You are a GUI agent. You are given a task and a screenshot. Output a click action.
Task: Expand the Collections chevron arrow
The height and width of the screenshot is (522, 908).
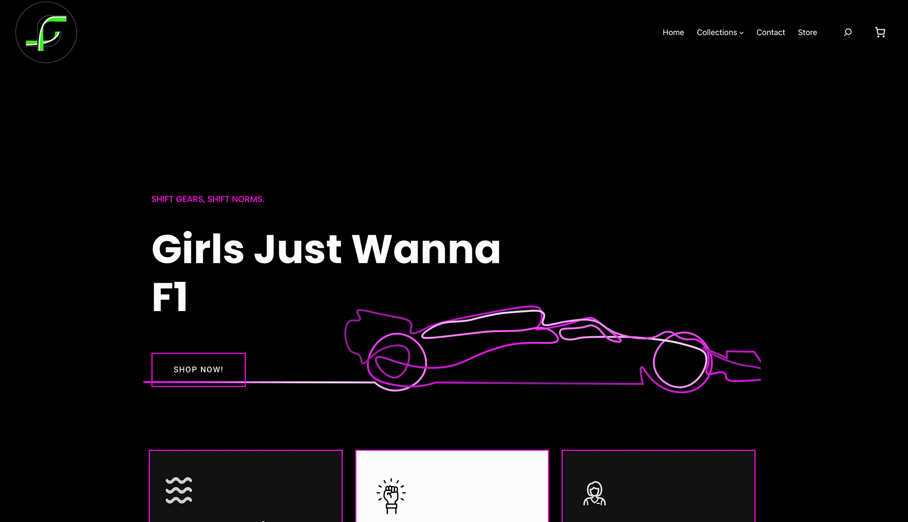(x=742, y=33)
